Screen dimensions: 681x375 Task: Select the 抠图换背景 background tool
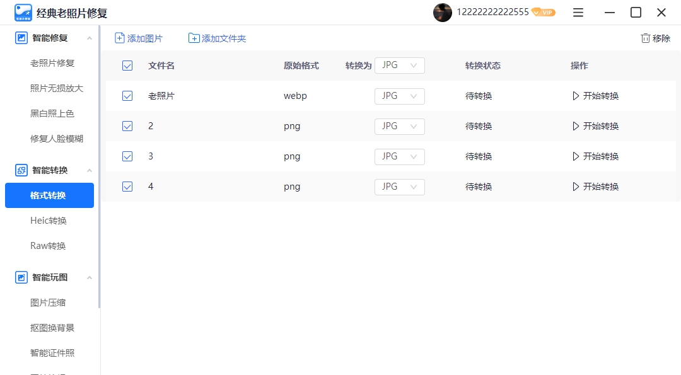click(53, 327)
